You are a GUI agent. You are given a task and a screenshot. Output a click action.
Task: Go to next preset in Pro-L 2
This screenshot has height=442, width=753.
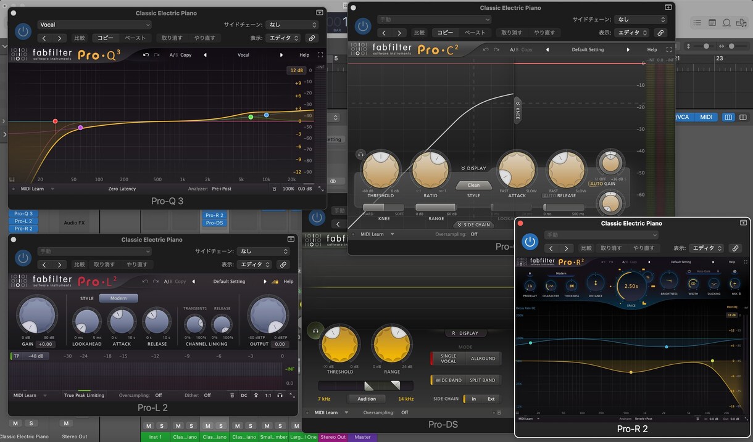point(265,282)
